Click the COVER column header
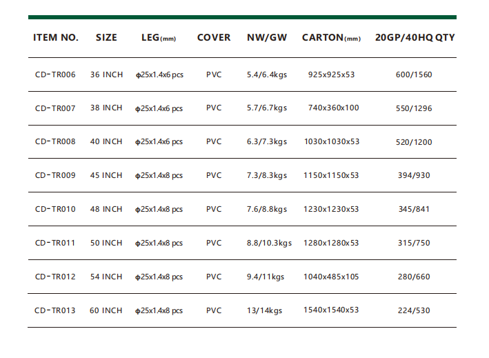489x358 pixels. tap(214, 37)
